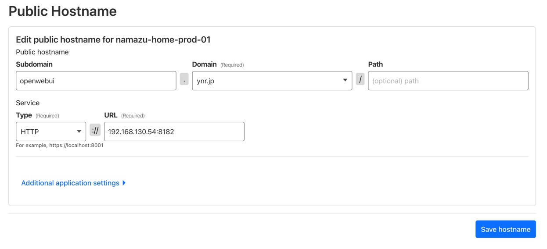Click the :// separator before URL
Image resolution: width=547 pixels, height=249 pixels.
95,130
